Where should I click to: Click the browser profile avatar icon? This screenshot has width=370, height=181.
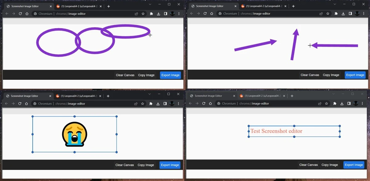[173, 13]
